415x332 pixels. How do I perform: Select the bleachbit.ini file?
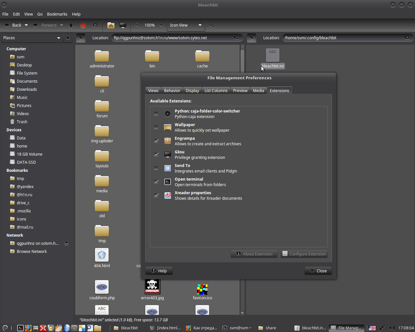coord(273,59)
